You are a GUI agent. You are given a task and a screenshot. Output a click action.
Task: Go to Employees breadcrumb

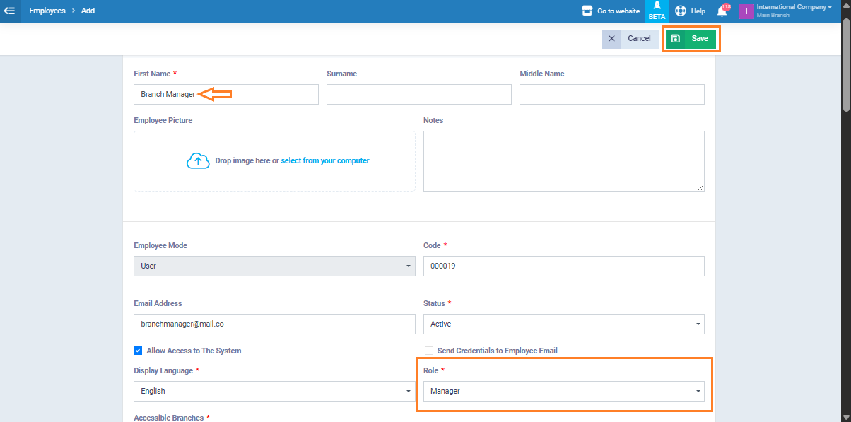[47, 11]
